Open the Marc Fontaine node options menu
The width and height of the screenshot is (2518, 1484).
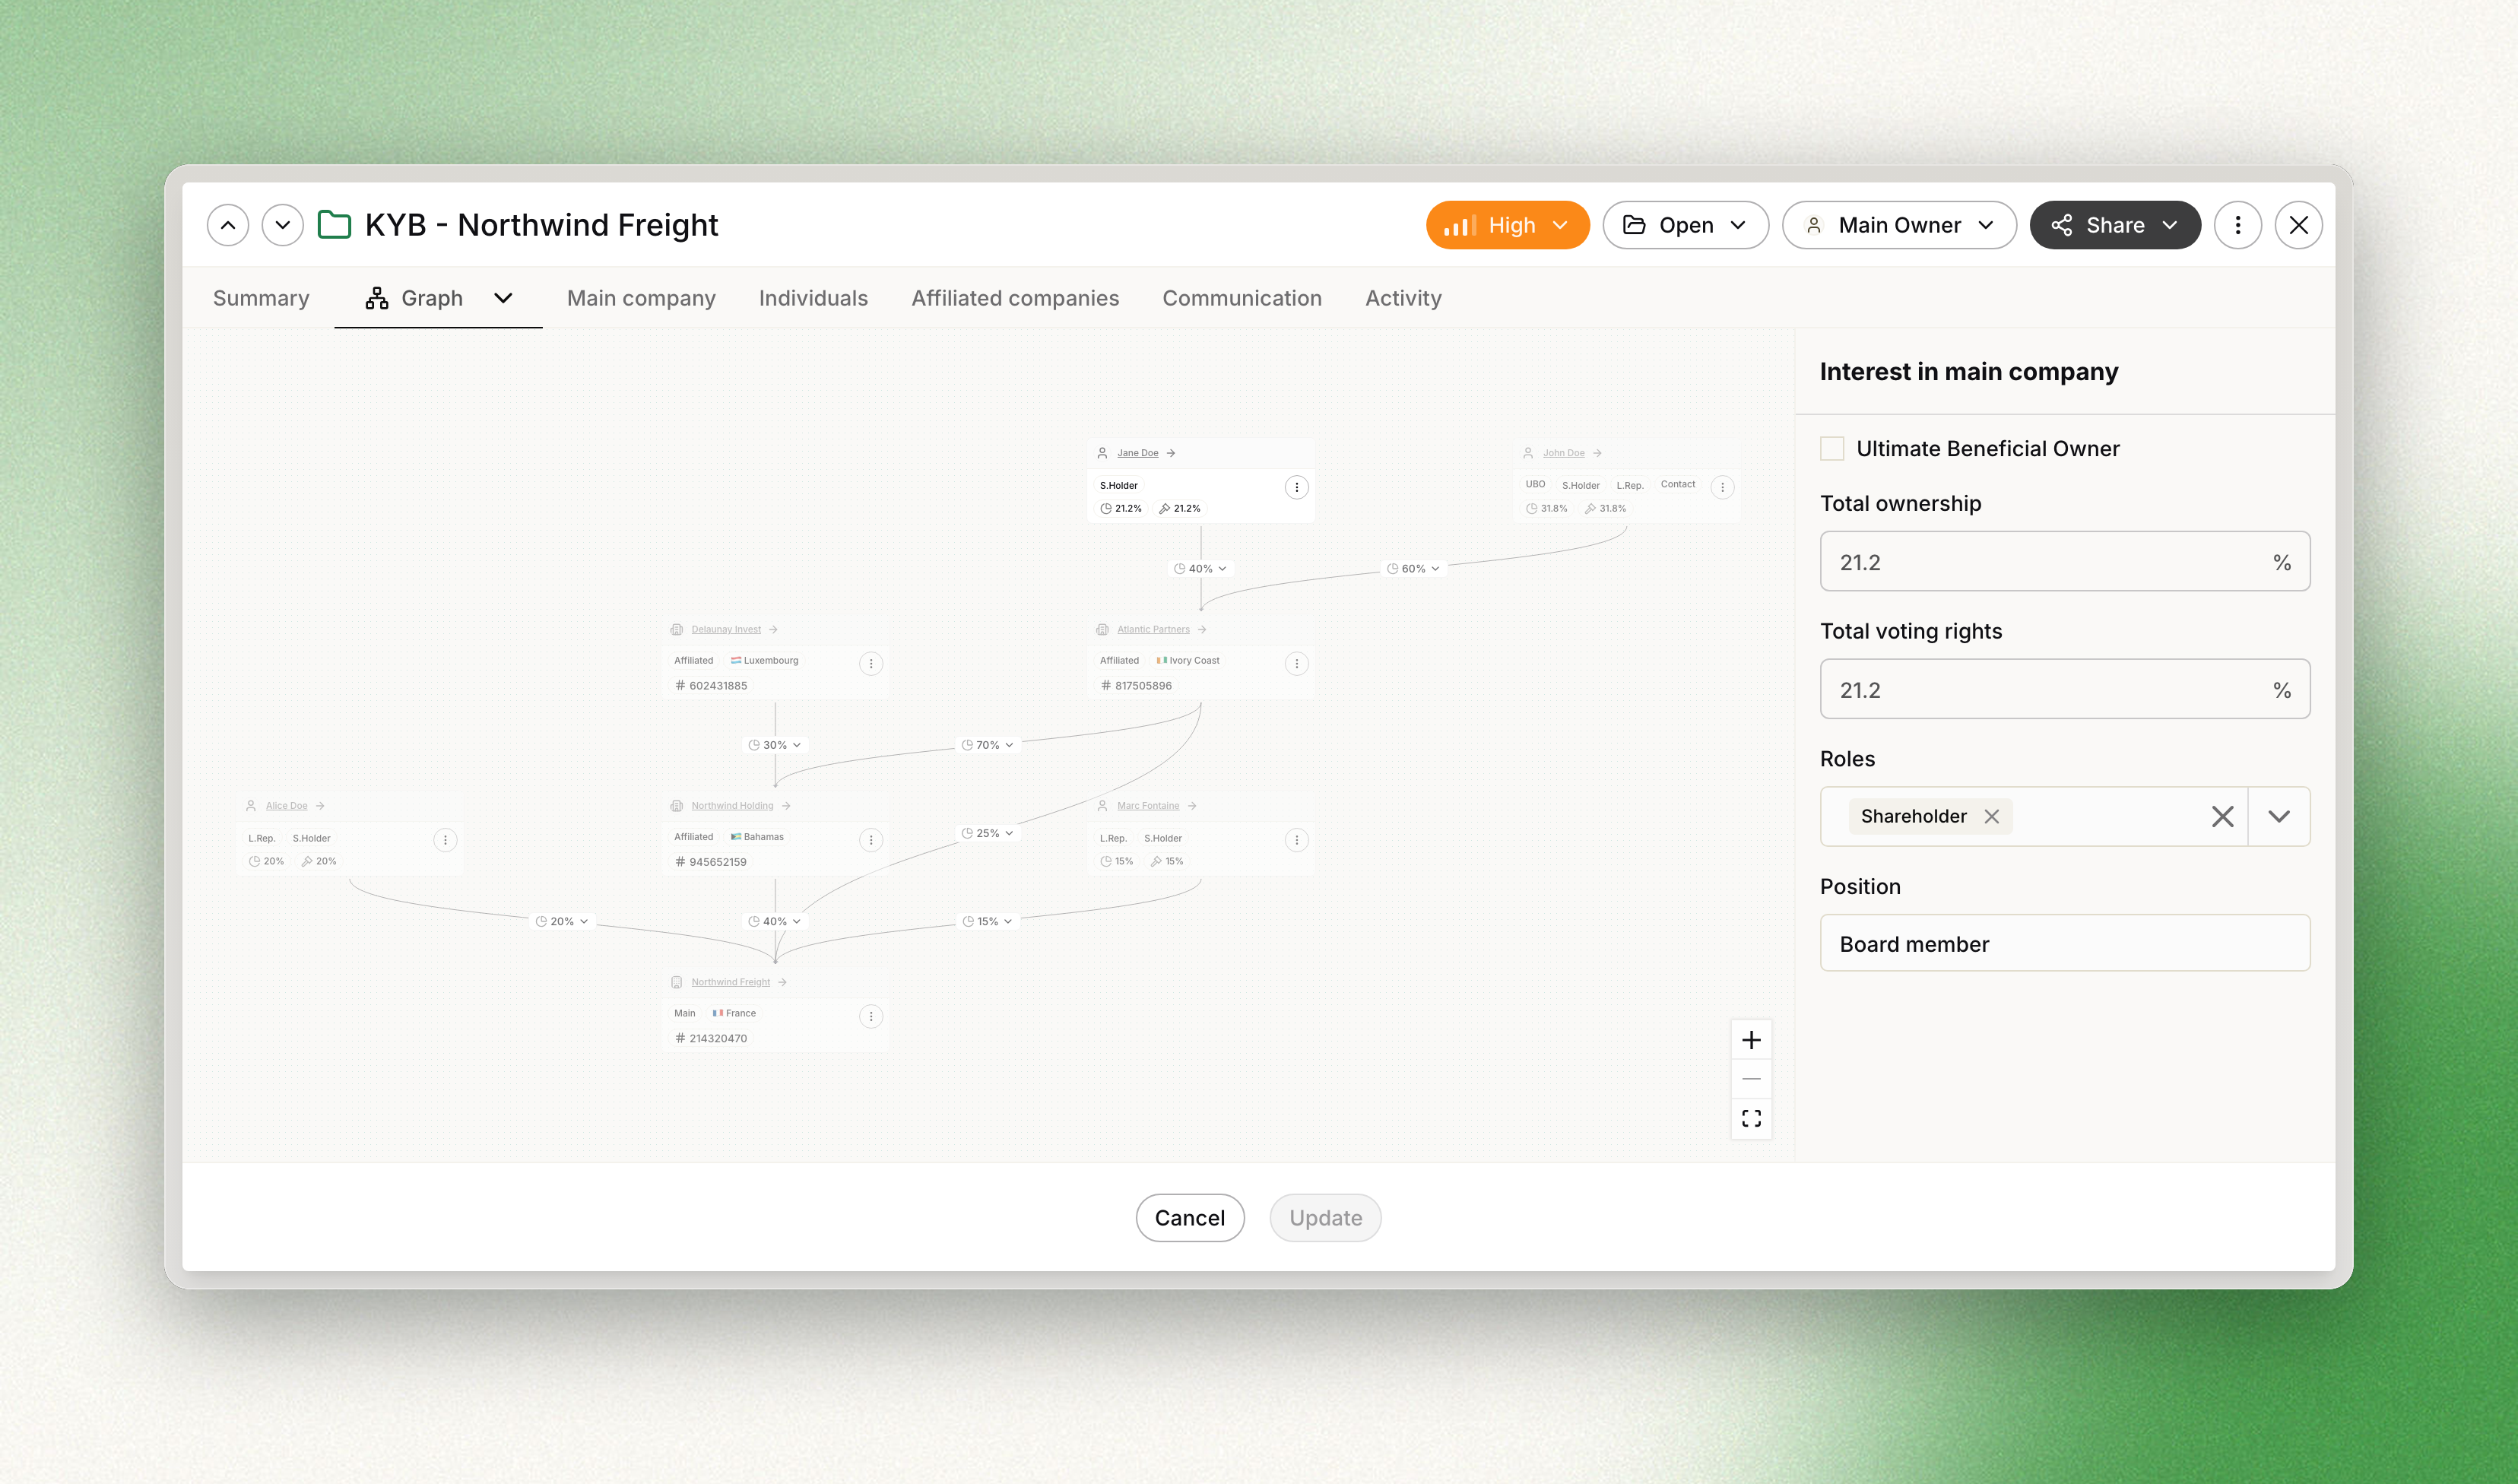point(1297,840)
